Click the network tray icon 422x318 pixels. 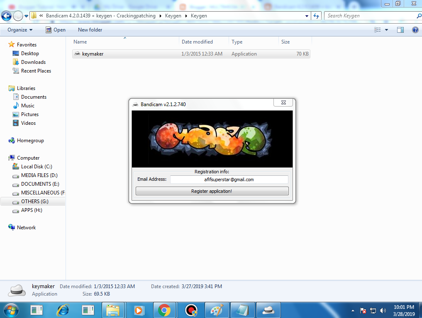[x=373, y=311]
